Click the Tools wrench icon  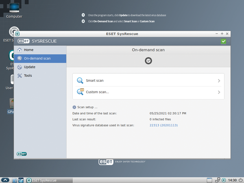[x=20, y=76]
